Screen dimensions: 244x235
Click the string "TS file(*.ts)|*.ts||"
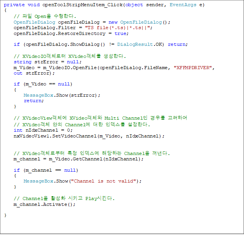[x=118, y=28]
